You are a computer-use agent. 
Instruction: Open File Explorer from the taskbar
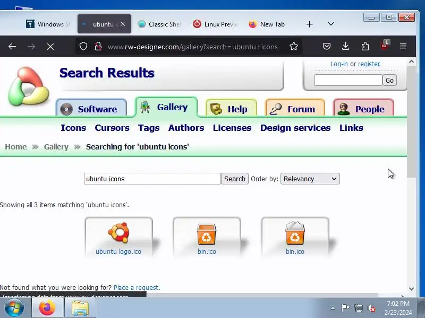(x=80, y=308)
